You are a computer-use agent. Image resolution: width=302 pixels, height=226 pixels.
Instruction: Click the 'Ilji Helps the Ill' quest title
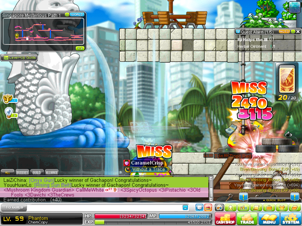pyautogui.click(x=252, y=40)
